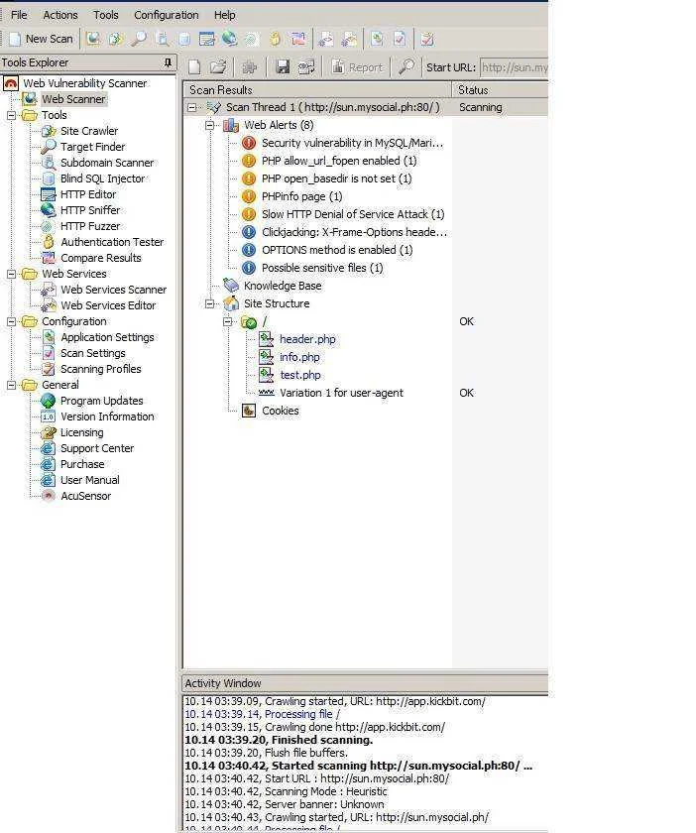Viewport: 696px width, 833px height.
Task: Select header.php in Site Structure
Action: (x=307, y=339)
